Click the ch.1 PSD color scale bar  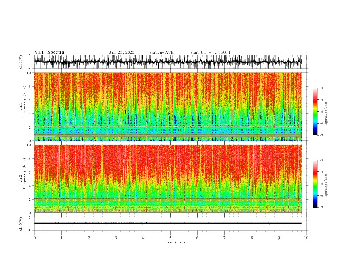pyautogui.click(x=315, y=112)
